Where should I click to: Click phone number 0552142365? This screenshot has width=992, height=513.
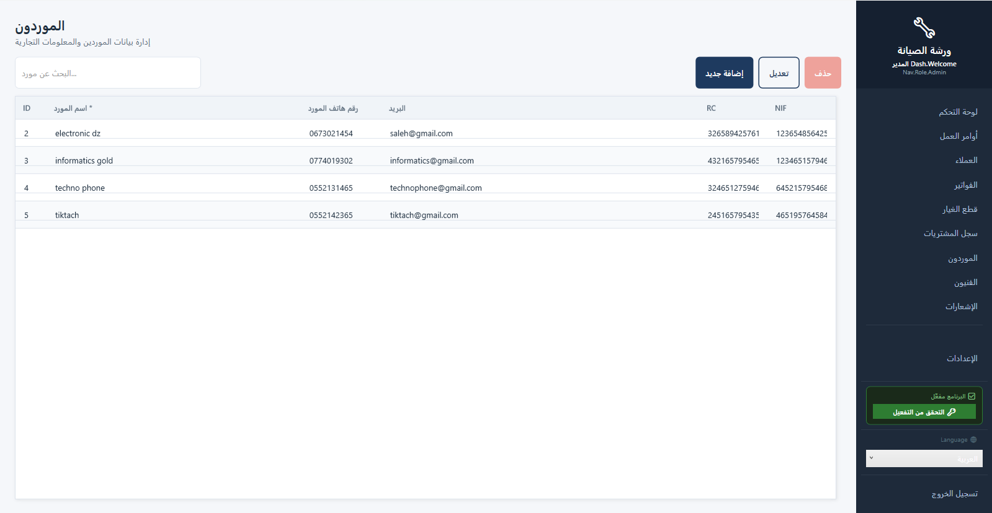(x=331, y=216)
